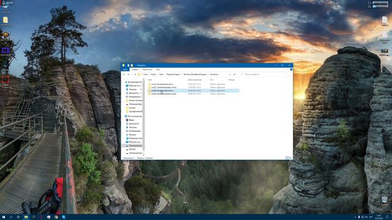The height and width of the screenshot is (220, 392).
Task: Click the Explorer search field
Action: pyautogui.click(x=265, y=75)
